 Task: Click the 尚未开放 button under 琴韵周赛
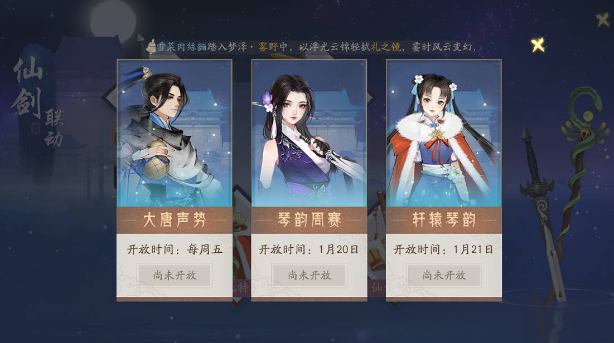(x=309, y=275)
